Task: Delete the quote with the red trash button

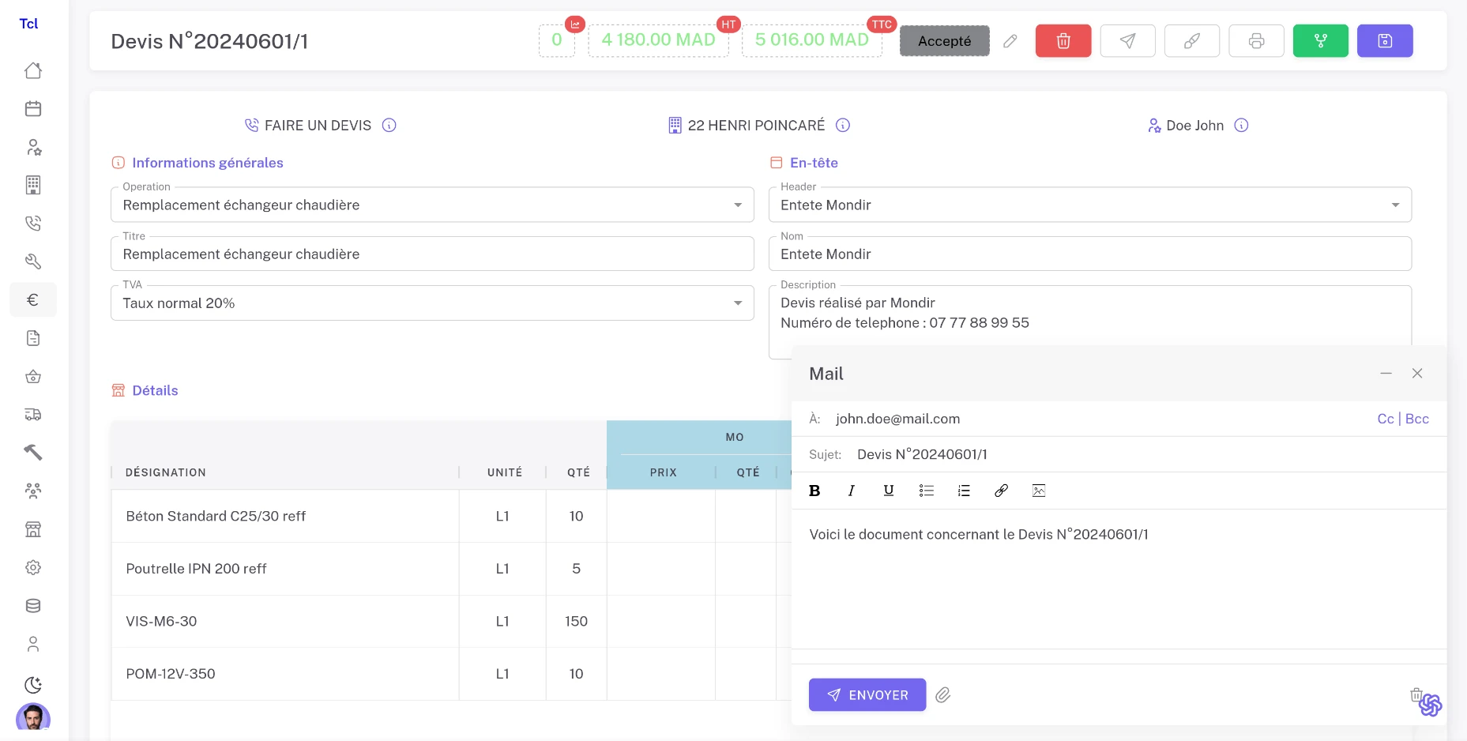Action: click(1063, 40)
